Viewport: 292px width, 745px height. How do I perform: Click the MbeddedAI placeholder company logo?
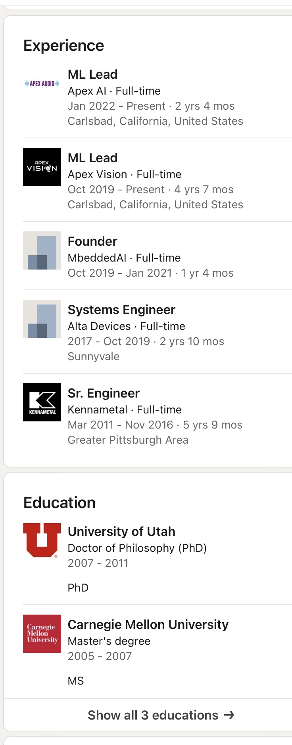pos(42,250)
